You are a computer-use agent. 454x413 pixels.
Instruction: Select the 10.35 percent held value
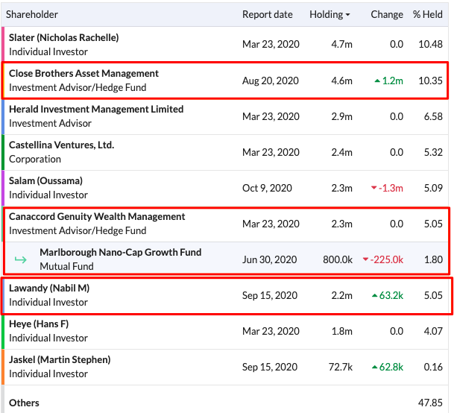coord(431,81)
